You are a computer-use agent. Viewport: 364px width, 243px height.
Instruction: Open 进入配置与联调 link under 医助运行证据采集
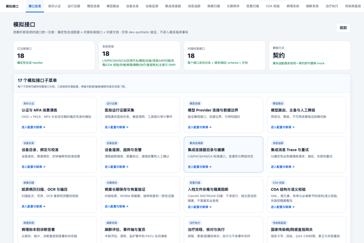117,127
